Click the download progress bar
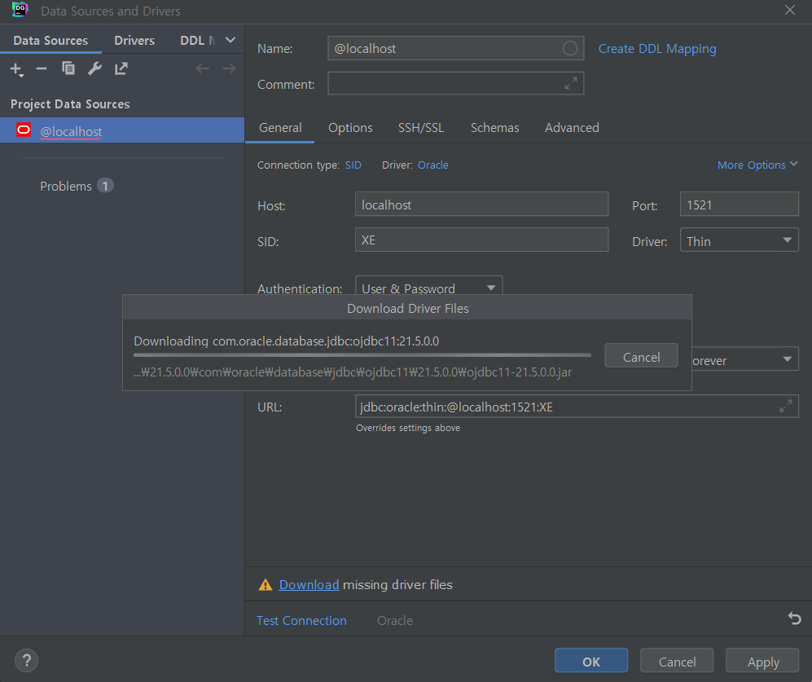Viewport: 812px width, 682px height. point(362,355)
